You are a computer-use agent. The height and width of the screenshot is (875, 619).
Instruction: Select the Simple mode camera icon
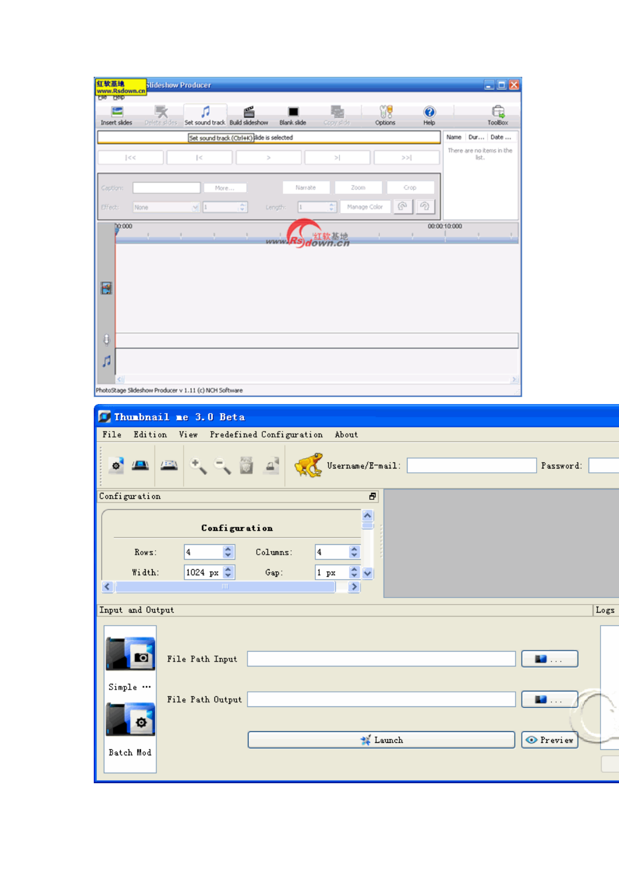(130, 654)
